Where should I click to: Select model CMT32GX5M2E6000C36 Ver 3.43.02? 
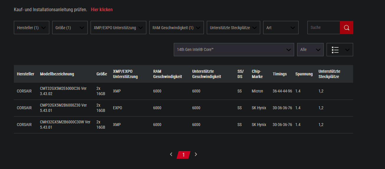tap(63, 91)
